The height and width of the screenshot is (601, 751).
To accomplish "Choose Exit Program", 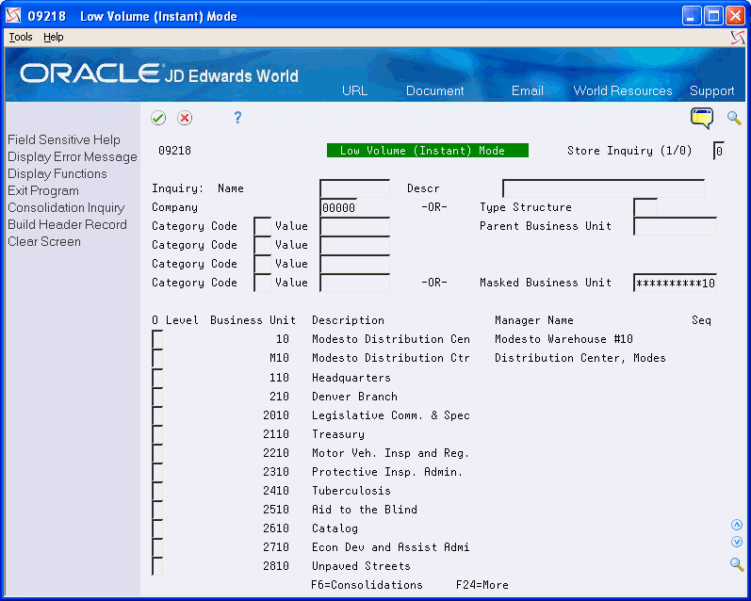I will [x=43, y=190].
